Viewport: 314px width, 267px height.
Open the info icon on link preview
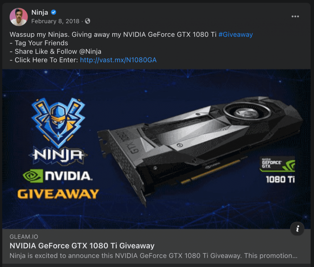(x=297, y=229)
